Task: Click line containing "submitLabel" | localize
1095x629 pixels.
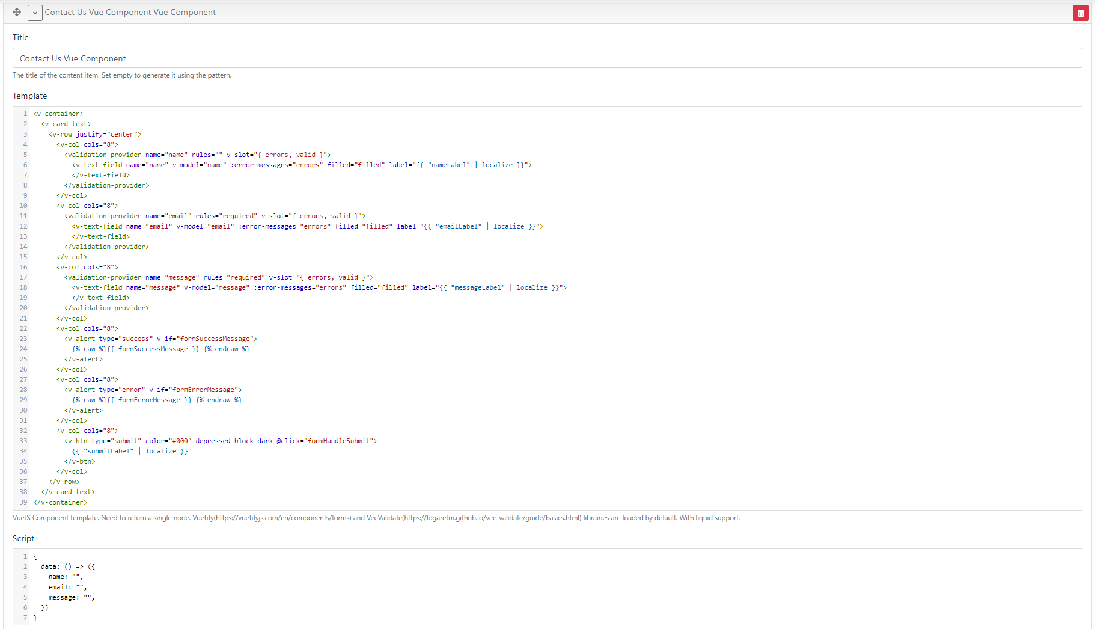Action: (x=130, y=451)
